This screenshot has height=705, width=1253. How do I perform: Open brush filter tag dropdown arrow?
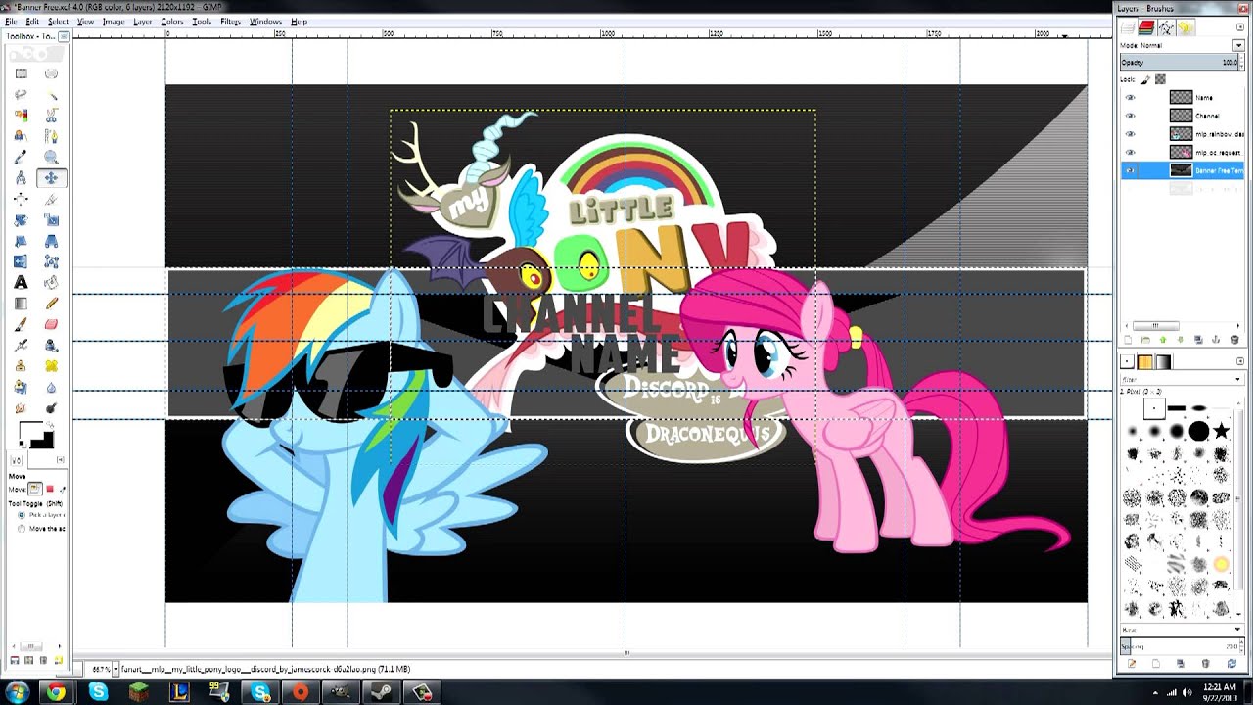coord(1238,379)
